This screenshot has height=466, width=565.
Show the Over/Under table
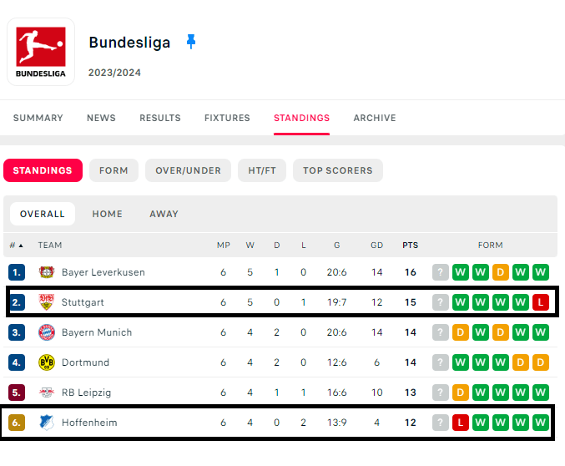coord(188,170)
